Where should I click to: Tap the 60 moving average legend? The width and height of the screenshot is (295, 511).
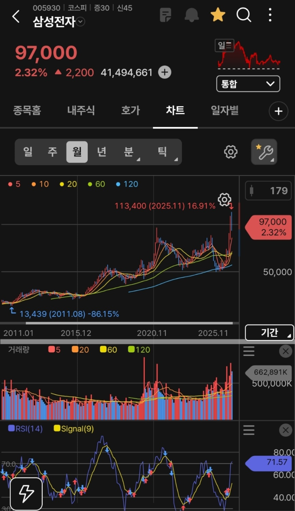pyautogui.click(x=96, y=184)
